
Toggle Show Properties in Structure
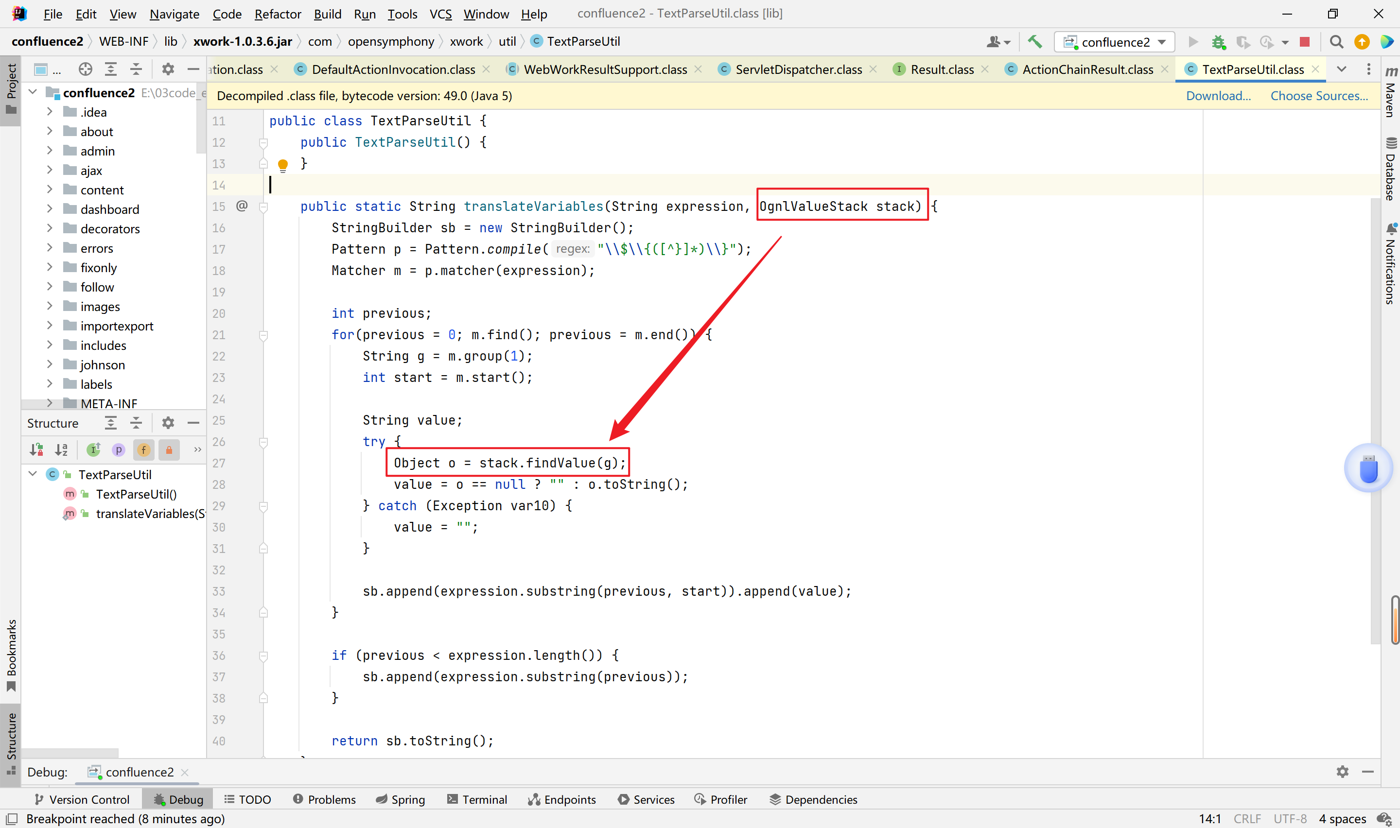click(118, 449)
